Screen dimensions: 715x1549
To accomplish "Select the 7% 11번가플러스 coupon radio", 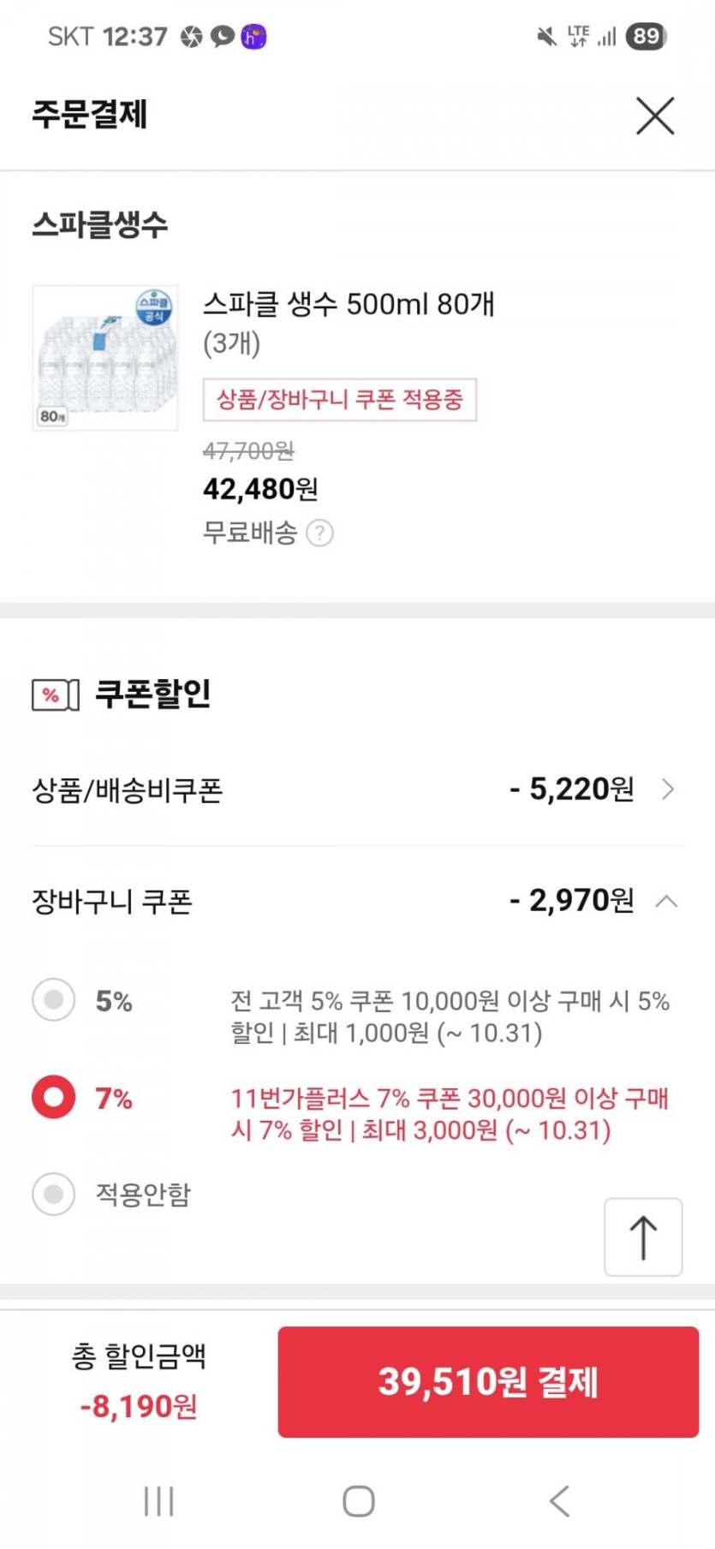I will (54, 1098).
